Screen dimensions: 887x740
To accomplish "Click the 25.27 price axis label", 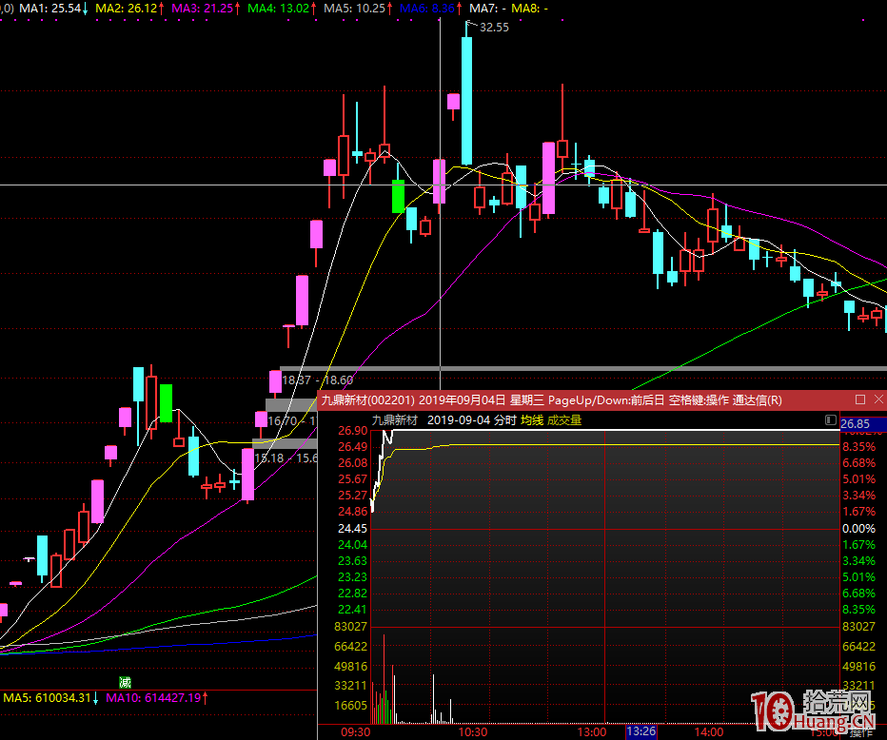I will (352, 496).
